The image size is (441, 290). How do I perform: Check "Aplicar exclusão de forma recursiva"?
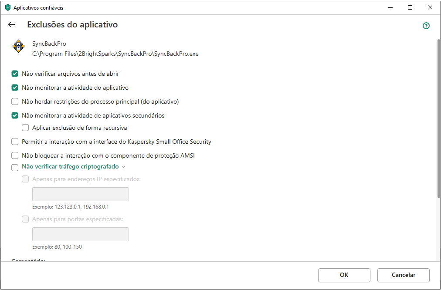pos(25,128)
